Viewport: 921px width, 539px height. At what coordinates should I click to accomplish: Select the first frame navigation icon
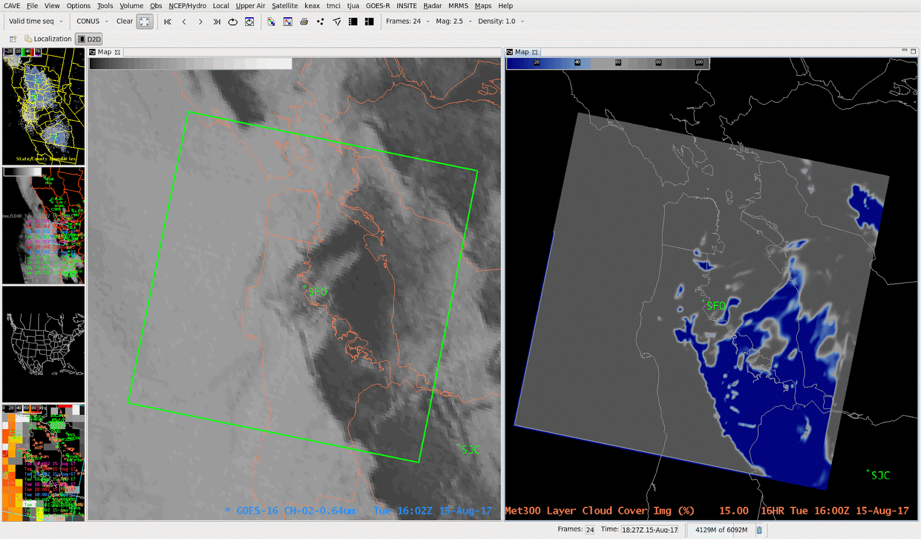coord(168,22)
